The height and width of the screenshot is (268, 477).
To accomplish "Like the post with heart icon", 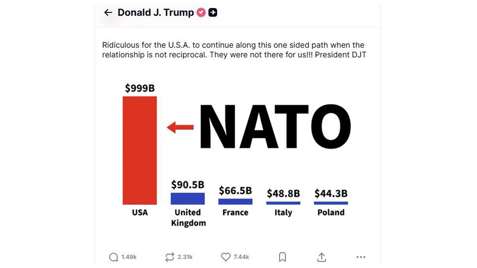I will point(226,257).
